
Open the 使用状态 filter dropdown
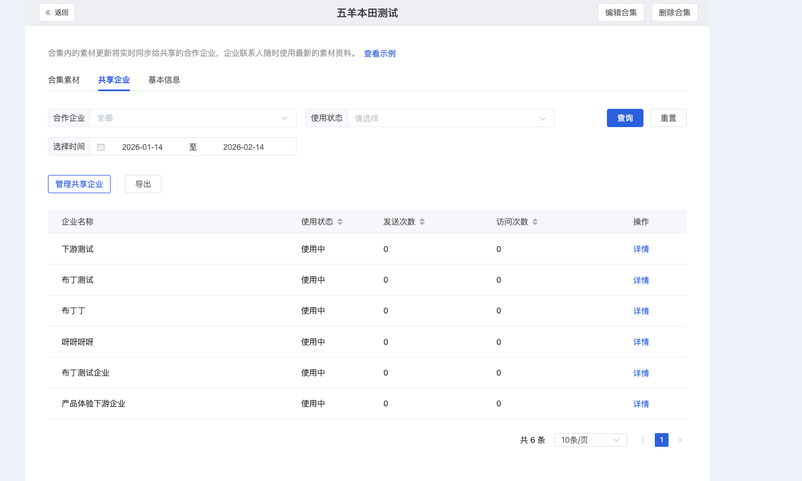coord(451,118)
